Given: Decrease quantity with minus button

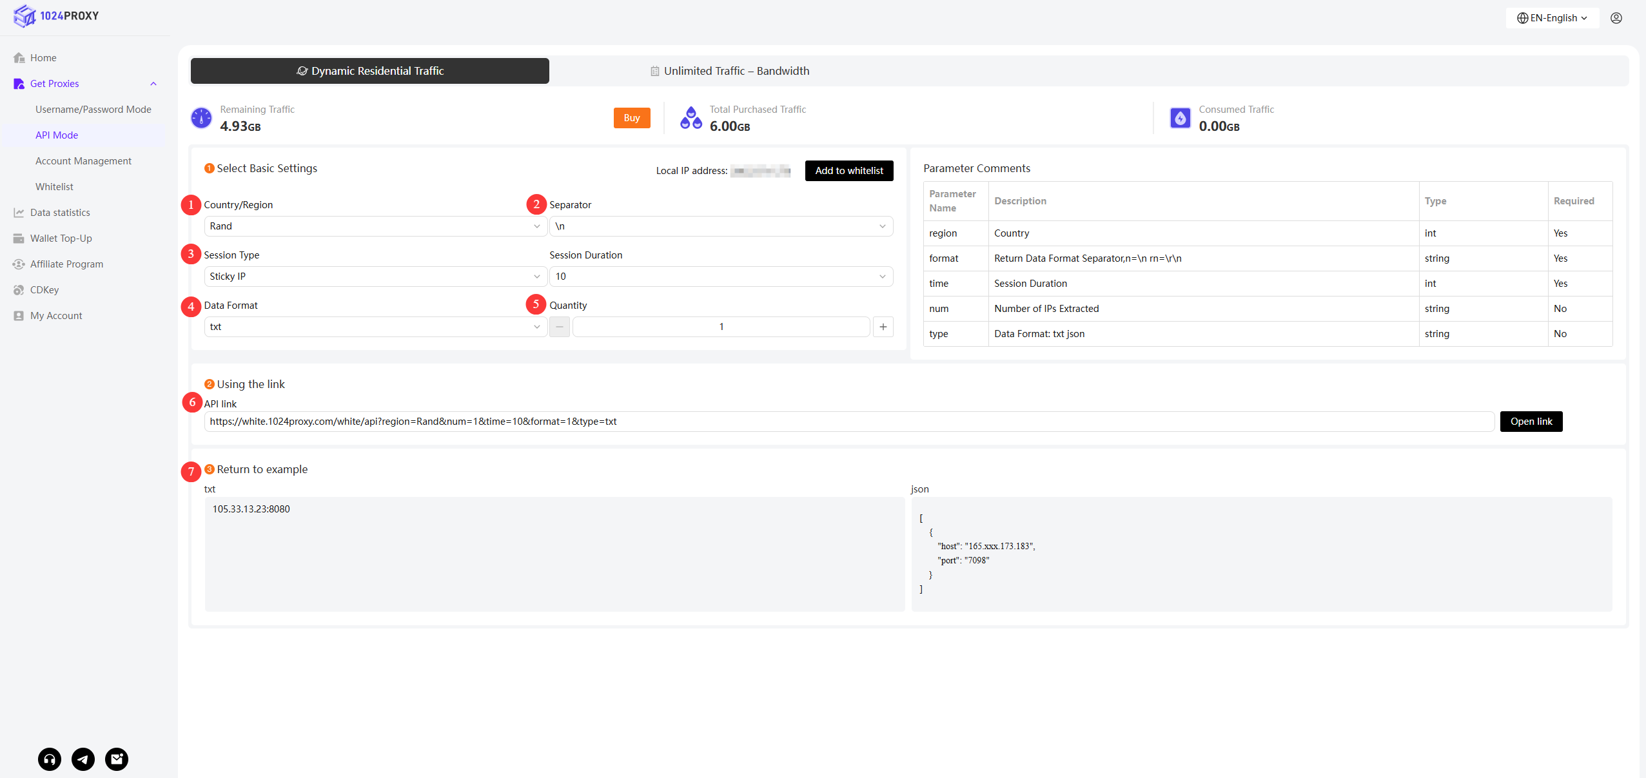Looking at the screenshot, I should click(x=560, y=327).
